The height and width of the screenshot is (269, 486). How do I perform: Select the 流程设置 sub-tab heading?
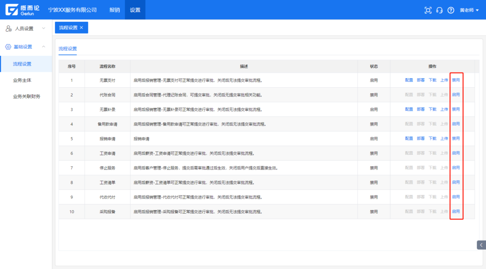(x=67, y=49)
